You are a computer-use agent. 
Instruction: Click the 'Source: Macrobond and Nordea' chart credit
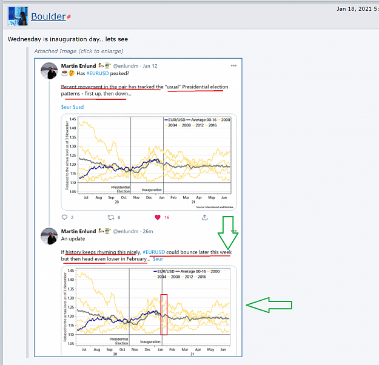click(215, 207)
